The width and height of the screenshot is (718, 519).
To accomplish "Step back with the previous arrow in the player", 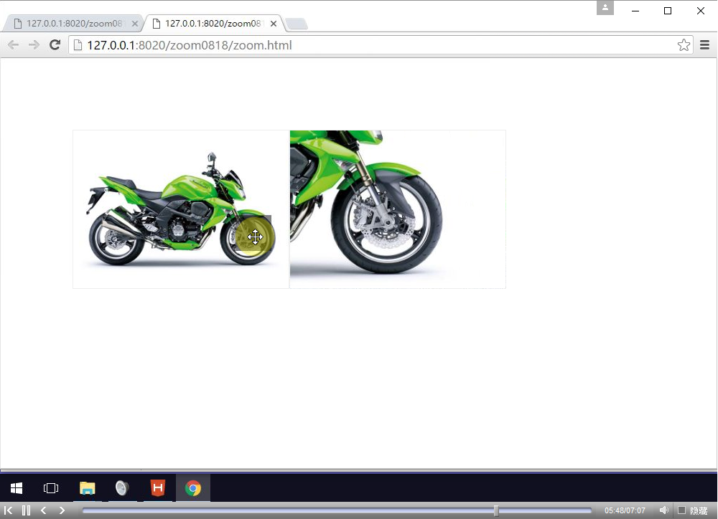I will click(x=44, y=510).
